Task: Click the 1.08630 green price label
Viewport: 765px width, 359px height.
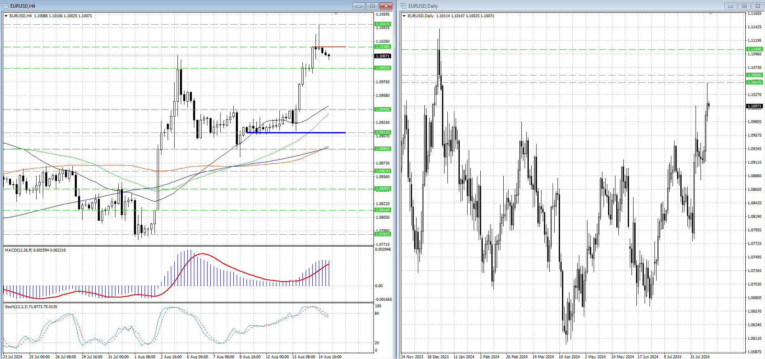Action: (382, 171)
